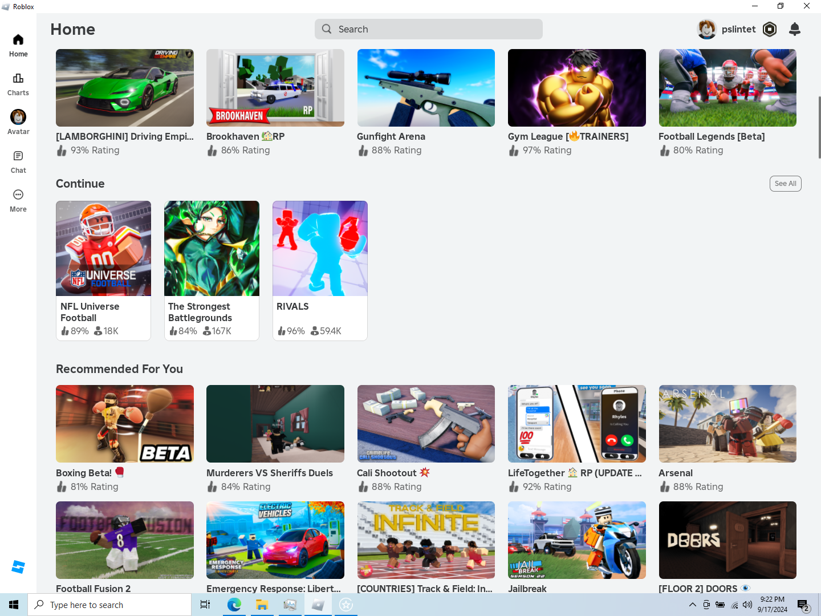821x616 pixels.
Task: Show hidden system tray icons
Action: pos(692,605)
